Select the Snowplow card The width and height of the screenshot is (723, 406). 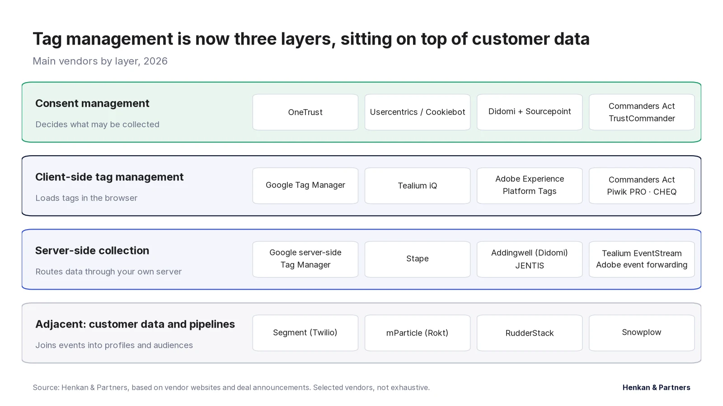coord(642,333)
